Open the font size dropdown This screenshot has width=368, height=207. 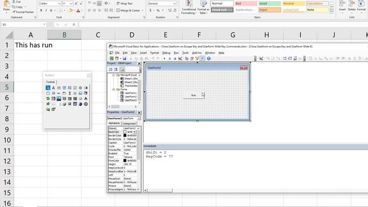pos(71,4)
